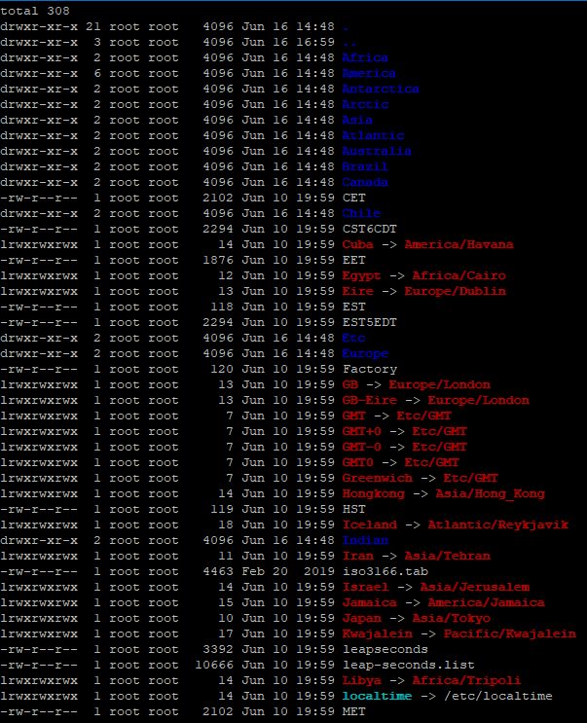Select the Antarctica directory entry
The height and width of the screenshot is (723, 587).
pyautogui.click(x=381, y=89)
